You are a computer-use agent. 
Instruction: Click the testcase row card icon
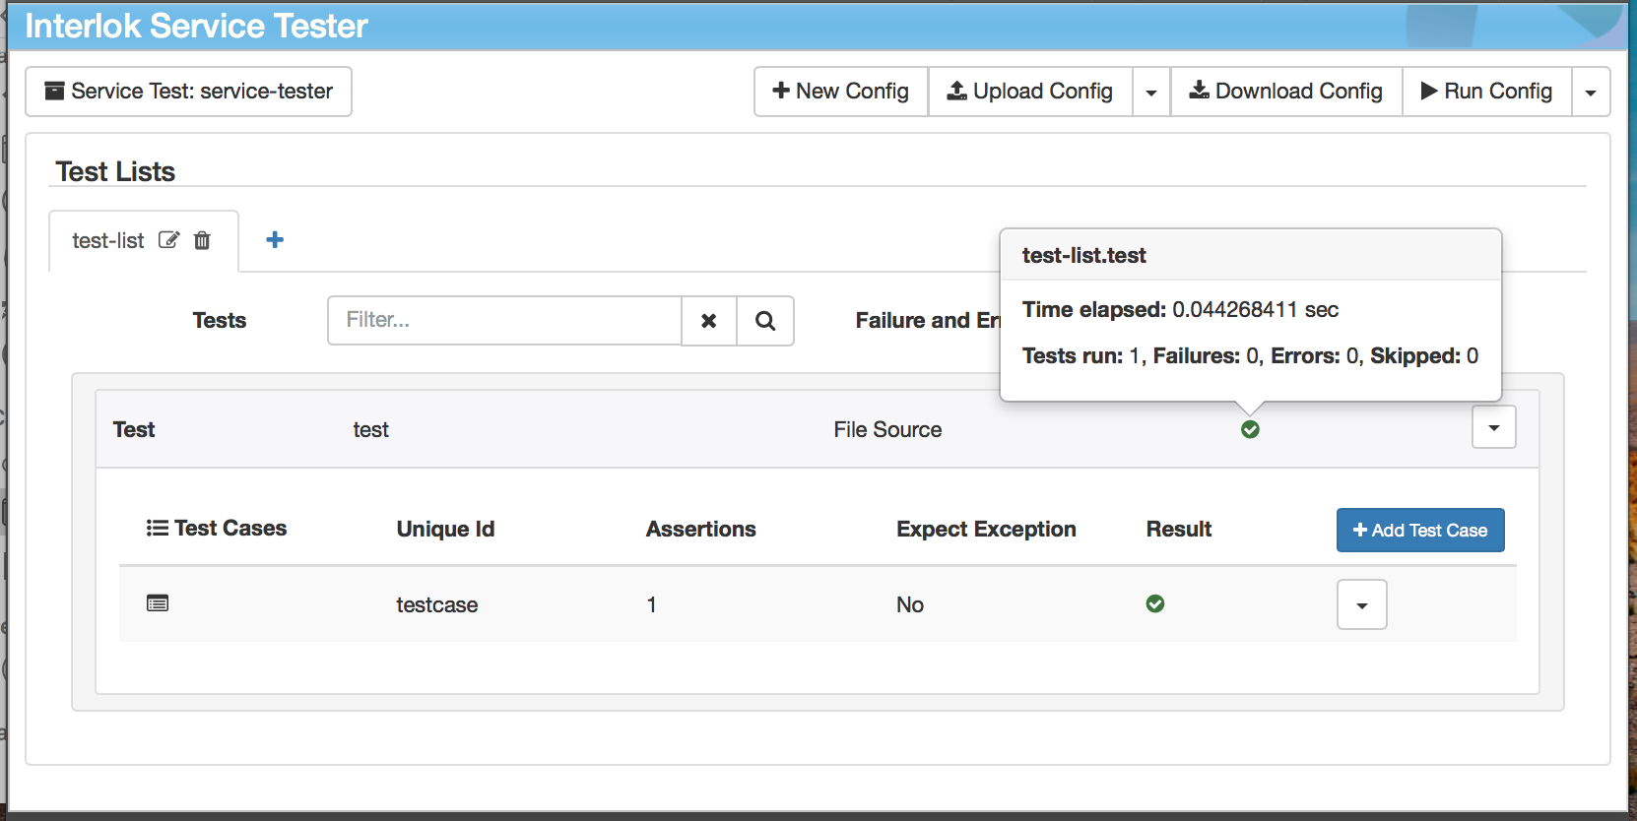(158, 603)
